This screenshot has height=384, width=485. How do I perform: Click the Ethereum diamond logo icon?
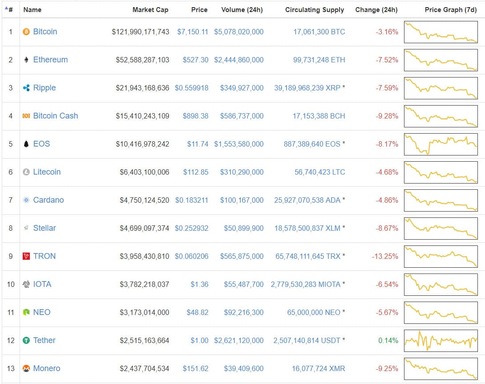pos(26,60)
